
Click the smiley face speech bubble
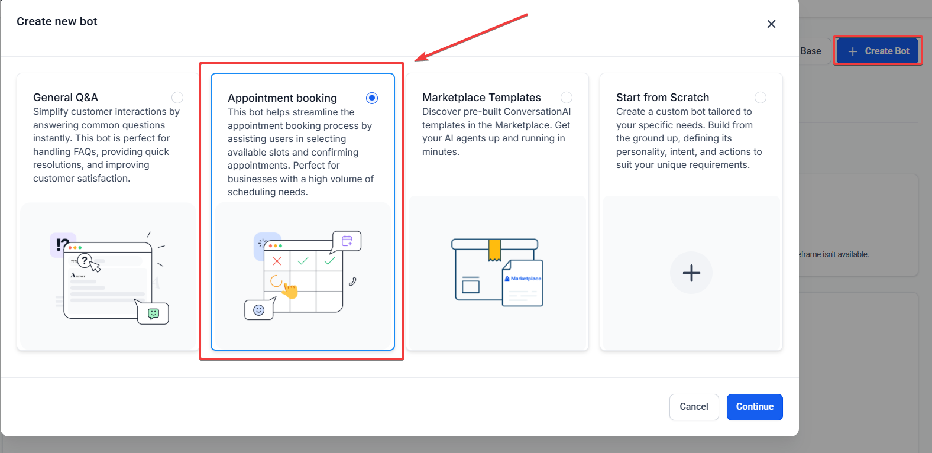259,310
